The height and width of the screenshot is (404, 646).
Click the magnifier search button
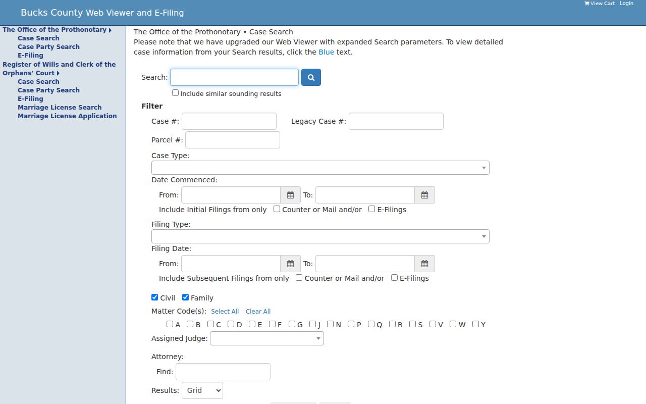[311, 77]
